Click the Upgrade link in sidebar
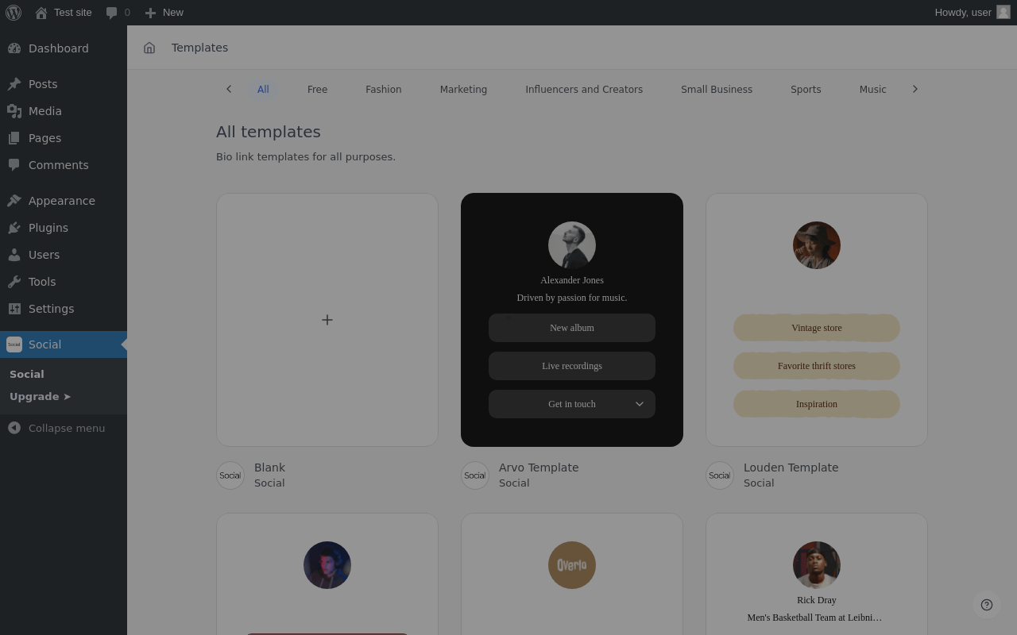 click(x=40, y=396)
